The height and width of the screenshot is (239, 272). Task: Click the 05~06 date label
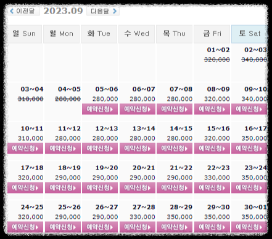pos(107,89)
